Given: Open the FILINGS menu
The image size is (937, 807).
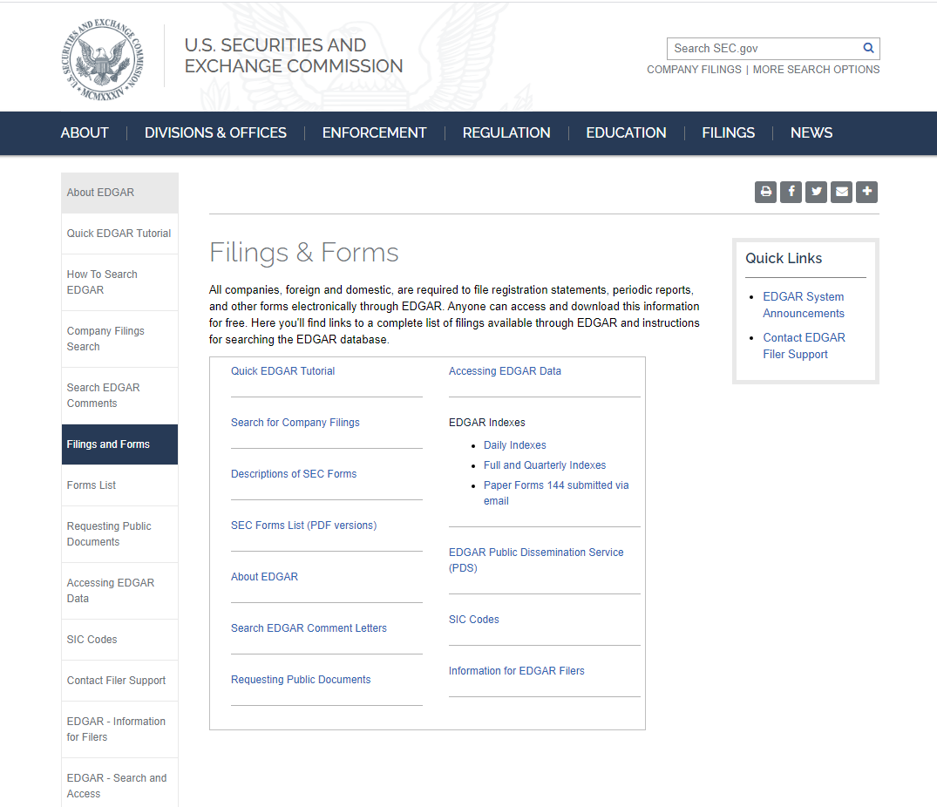Looking at the screenshot, I should tap(729, 132).
